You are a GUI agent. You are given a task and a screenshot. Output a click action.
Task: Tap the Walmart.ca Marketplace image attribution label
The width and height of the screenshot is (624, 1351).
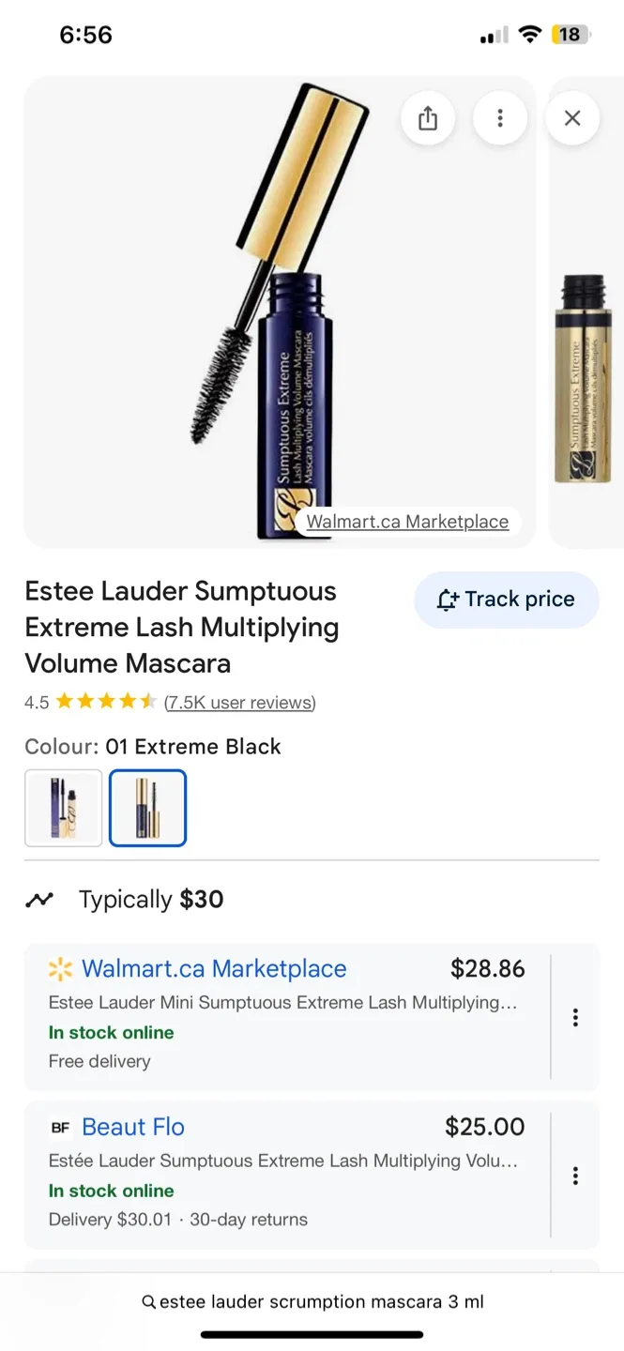click(x=407, y=522)
